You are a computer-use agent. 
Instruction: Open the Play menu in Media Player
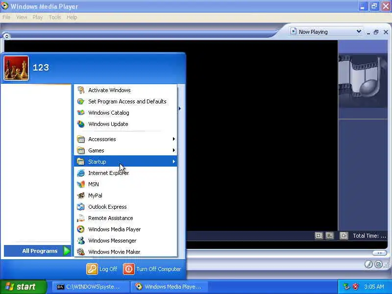(38, 17)
